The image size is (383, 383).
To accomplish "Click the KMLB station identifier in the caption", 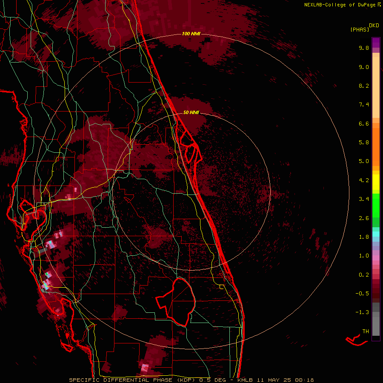I will pyautogui.click(x=246, y=380).
